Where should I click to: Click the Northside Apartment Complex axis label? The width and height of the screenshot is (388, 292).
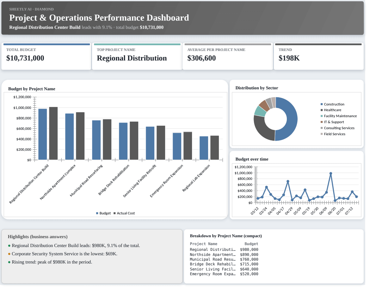click(x=58, y=182)
